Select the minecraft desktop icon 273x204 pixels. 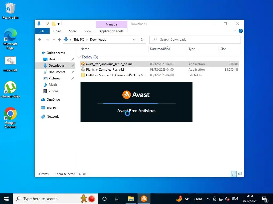(10, 64)
